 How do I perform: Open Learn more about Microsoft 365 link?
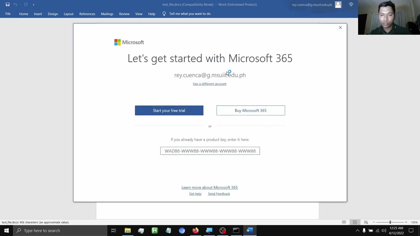[x=210, y=187]
